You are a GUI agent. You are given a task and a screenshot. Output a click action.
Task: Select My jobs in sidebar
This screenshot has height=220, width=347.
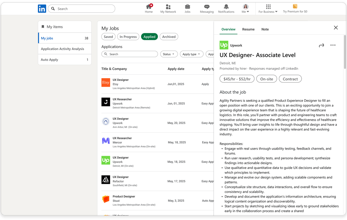coord(65,38)
